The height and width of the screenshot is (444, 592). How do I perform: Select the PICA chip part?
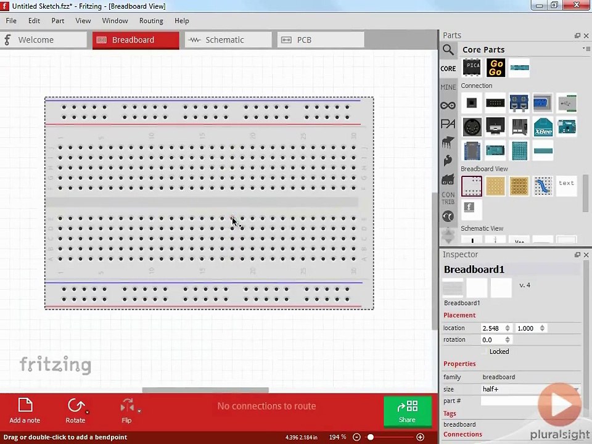coord(472,68)
